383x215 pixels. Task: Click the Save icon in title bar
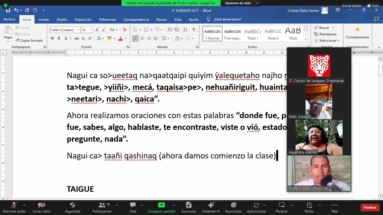click(x=8, y=10)
